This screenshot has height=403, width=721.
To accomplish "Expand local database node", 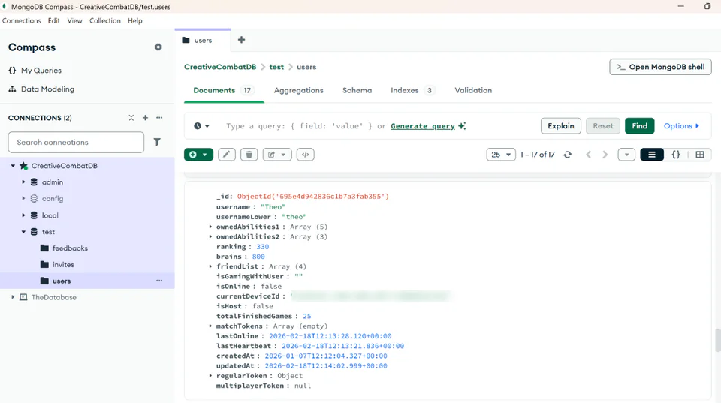I will 23,215.
